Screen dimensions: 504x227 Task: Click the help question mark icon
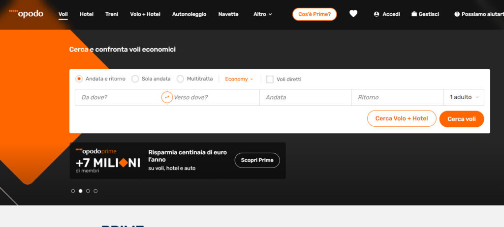pyautogui.click(x=457, y=14)
